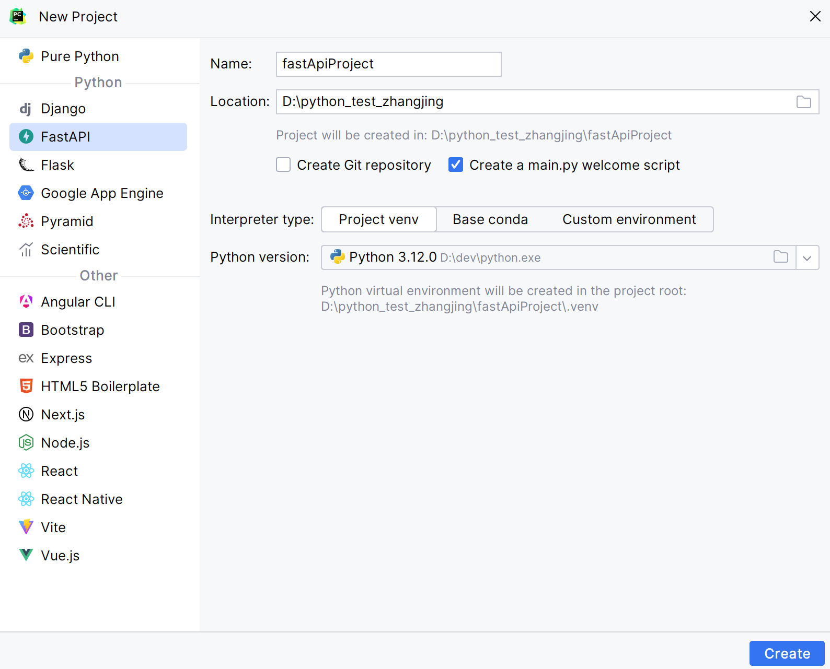Select Node.js project type
830x669 pixels.
tap(98, 442)
